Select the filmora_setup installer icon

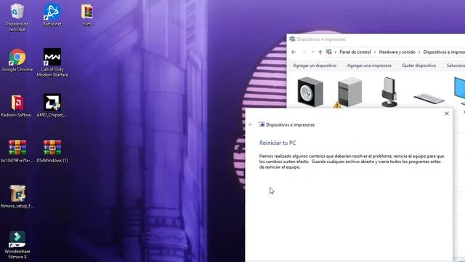(17, 196)
